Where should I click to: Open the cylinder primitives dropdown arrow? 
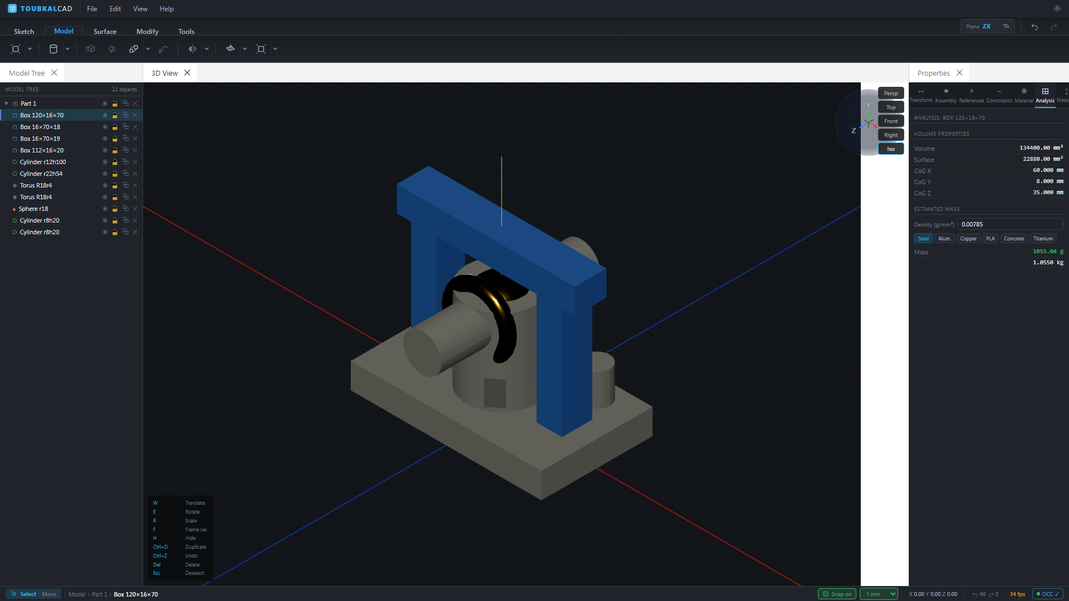[67, 49]
